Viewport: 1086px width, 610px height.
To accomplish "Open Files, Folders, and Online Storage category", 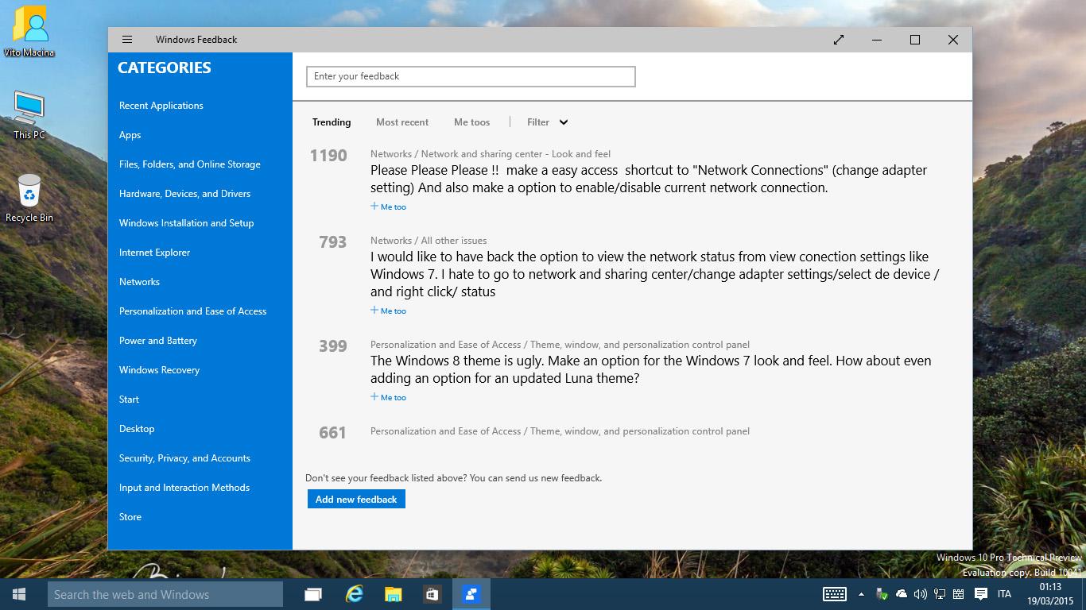I will [x=190, y=164].
